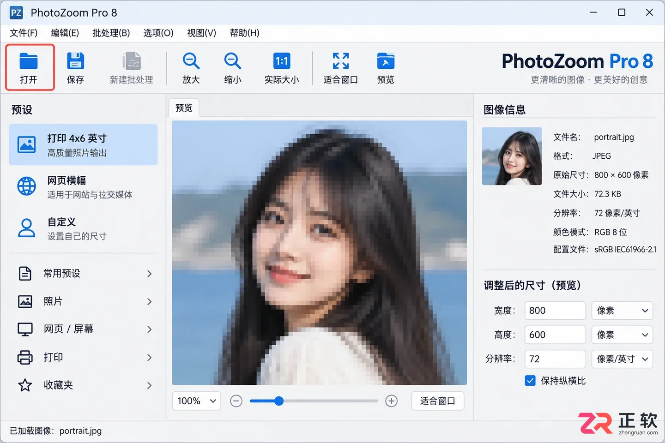Viewport: 665px width, 443px height.
Task: Switch to the 预览 tab
Action: point(184,108)
